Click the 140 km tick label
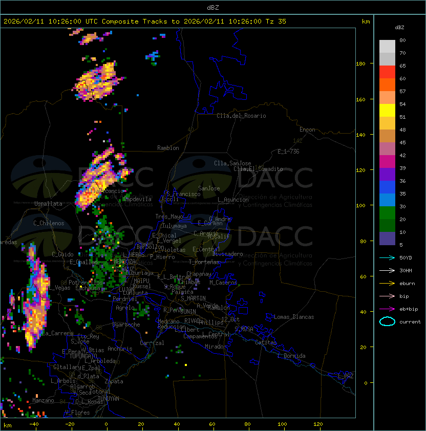The image size is (426, 431). pos(360,135)
